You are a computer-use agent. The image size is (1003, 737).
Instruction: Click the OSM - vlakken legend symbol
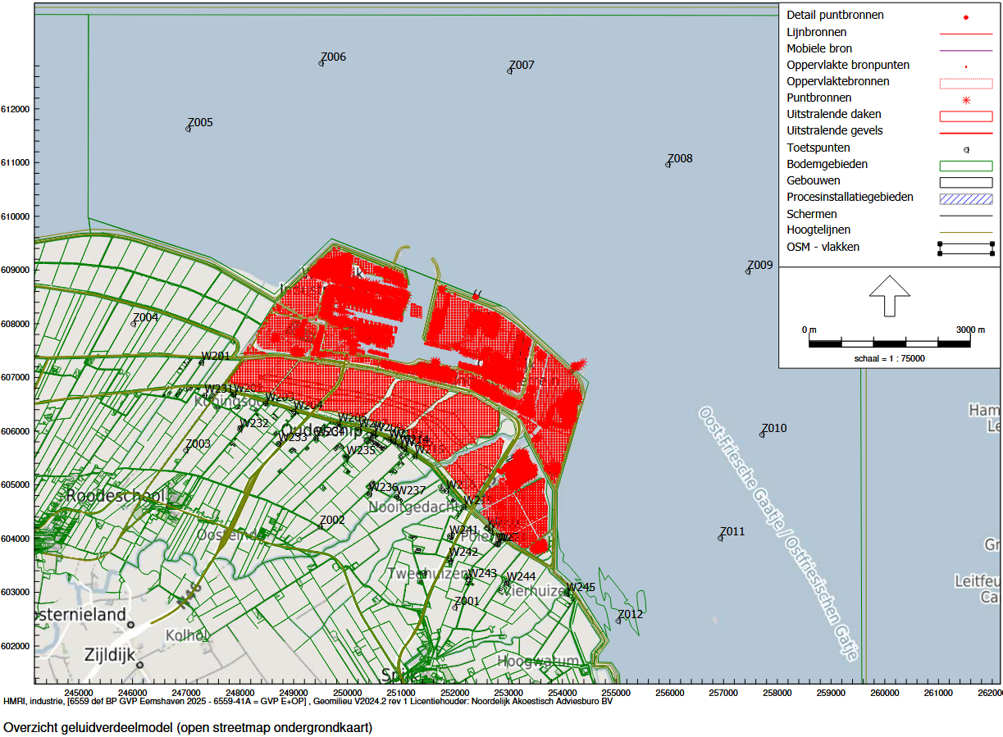tap(965, 248)
